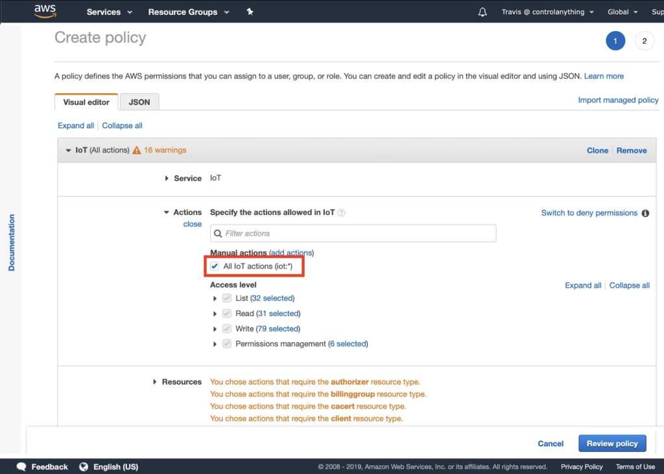Open the notifications bell icon
664x474 pixels.
coord(482,12)
